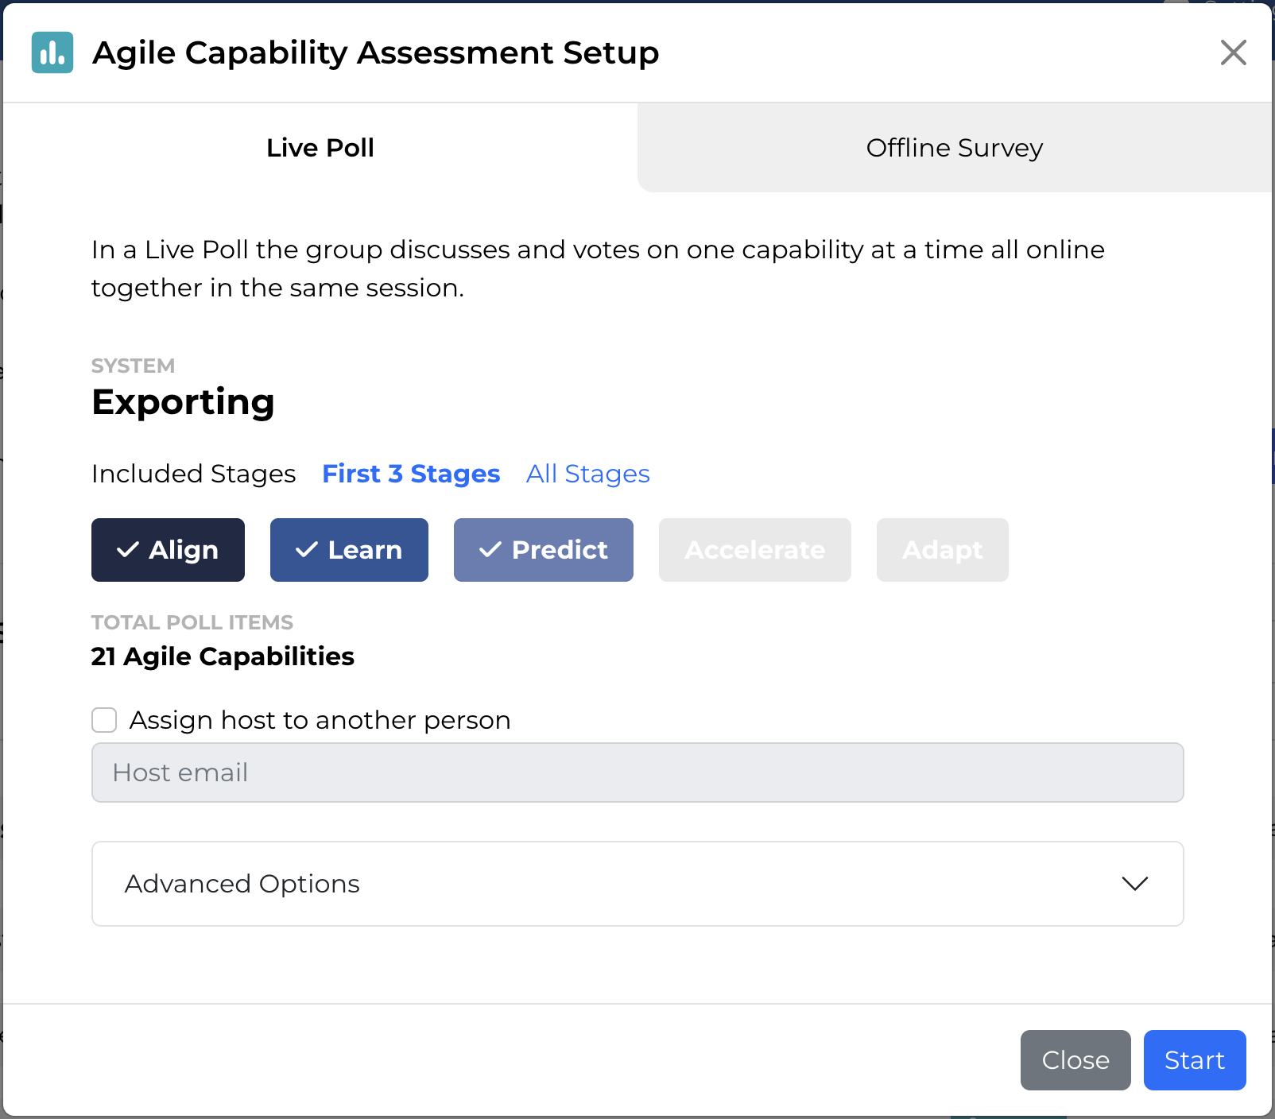The image size is (1275, 1119).
Task: Click the checkmark icon on Learn
Action: pyautogui.click(x=307, y=550)
